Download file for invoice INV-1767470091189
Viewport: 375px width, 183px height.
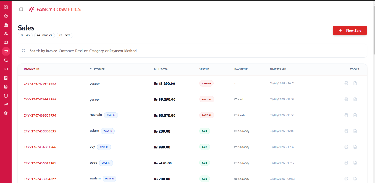pyautogui.click(x=355, y=99)
